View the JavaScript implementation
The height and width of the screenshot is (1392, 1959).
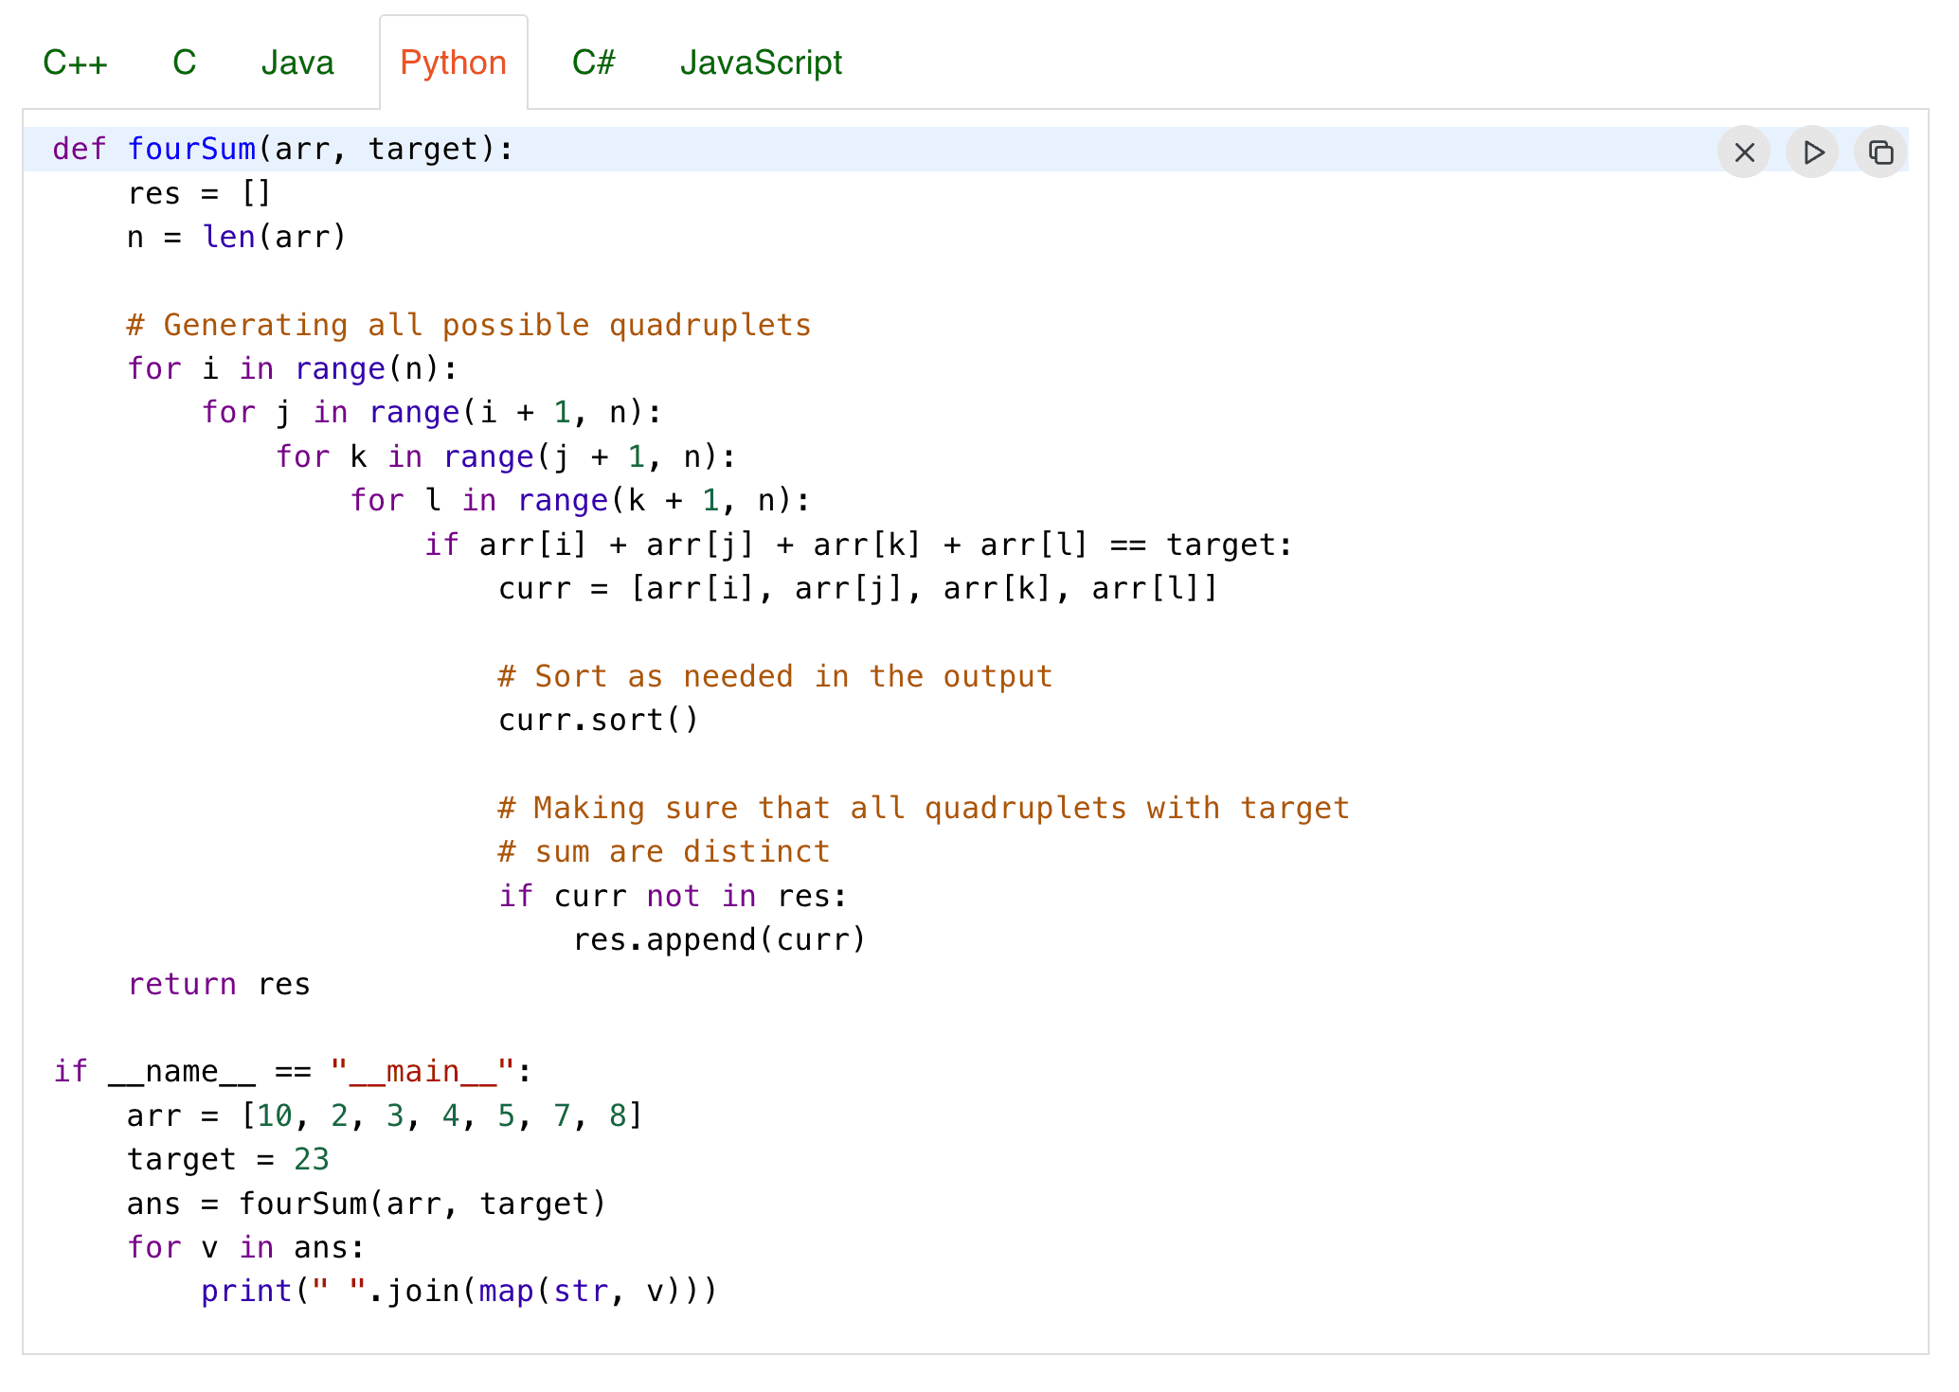[x=761, y=62]
